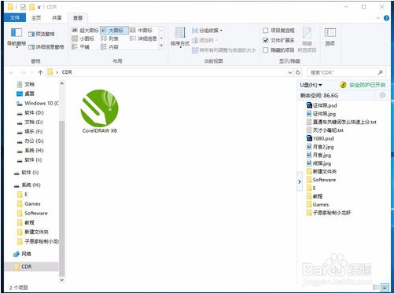Open 月食2.jpg in U盘 panel

(x=320, y=147)
